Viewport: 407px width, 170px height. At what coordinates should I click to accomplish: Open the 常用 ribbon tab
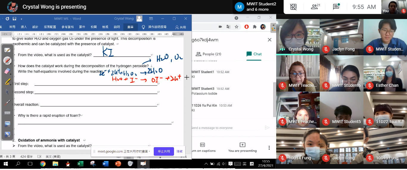click(x=12, y=27)
